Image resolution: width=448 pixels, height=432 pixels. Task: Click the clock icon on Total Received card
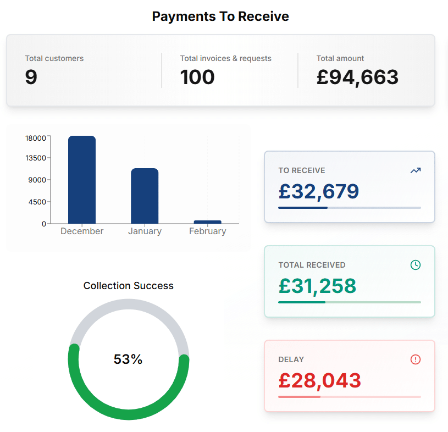(416, 265)
